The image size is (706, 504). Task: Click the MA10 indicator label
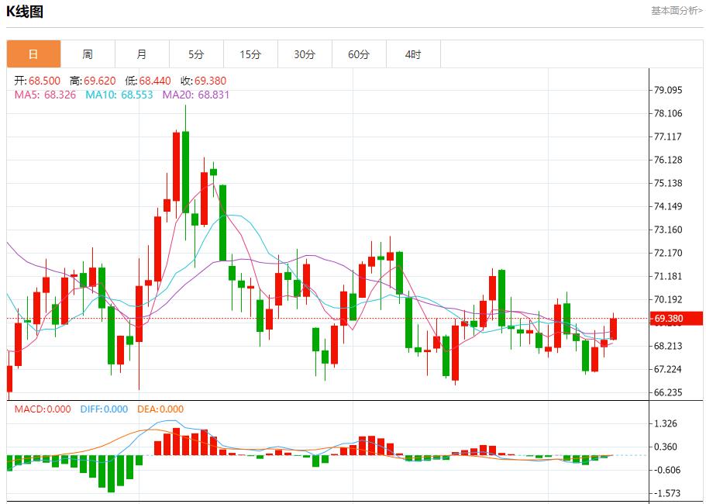119,95
